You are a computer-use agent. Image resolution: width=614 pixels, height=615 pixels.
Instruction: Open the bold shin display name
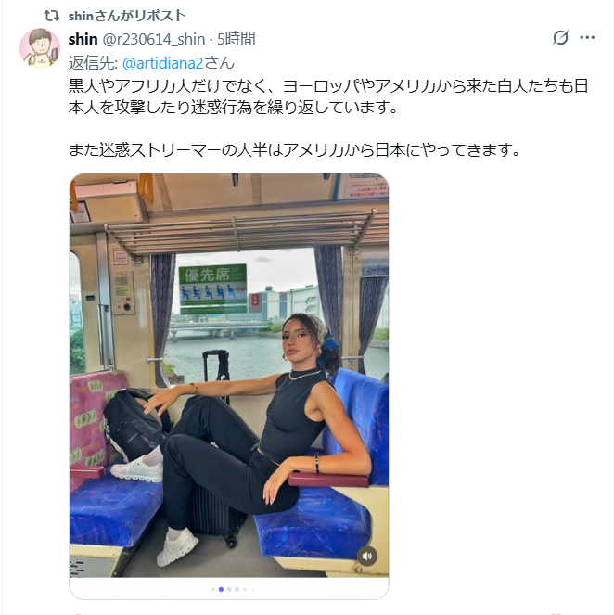pyautogui.click(x=83, y=39)
